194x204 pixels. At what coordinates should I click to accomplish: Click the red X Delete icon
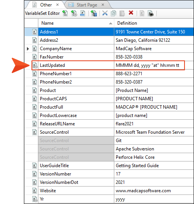click(x=131, y=13)
